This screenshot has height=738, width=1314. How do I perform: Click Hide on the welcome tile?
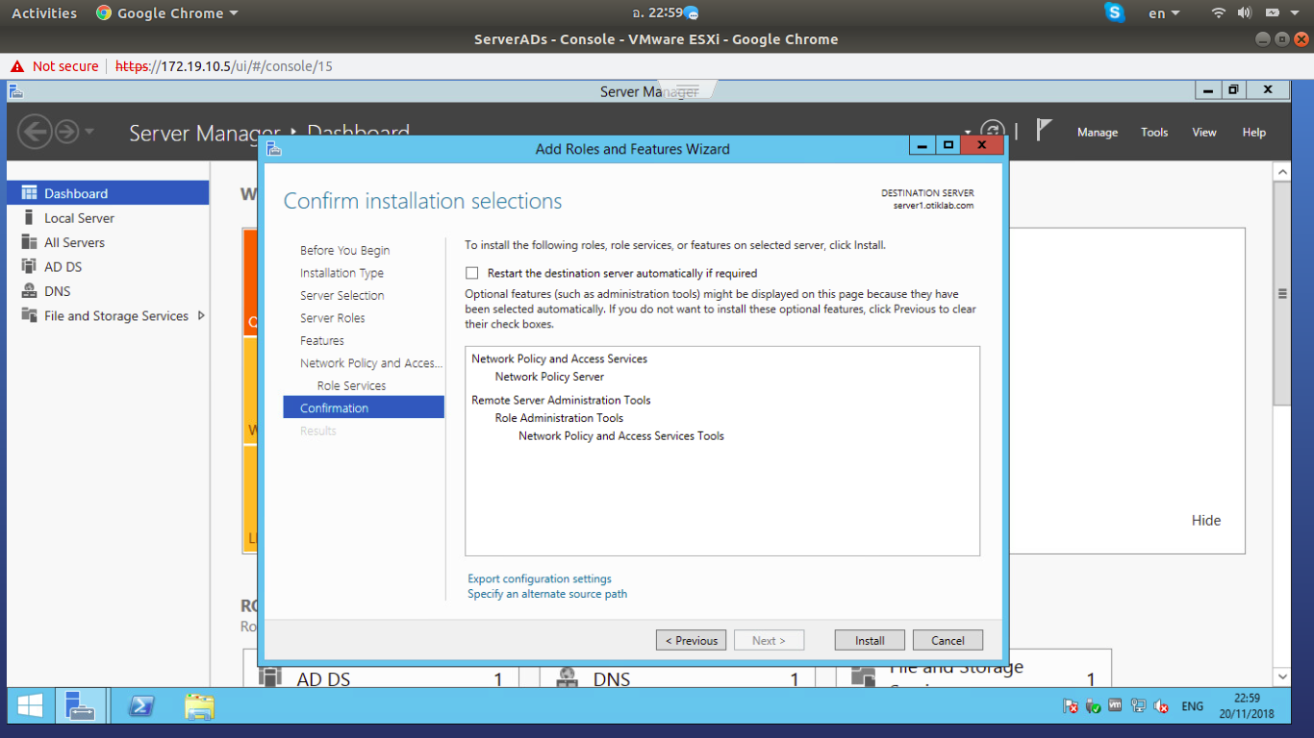tap(1206, 520)
